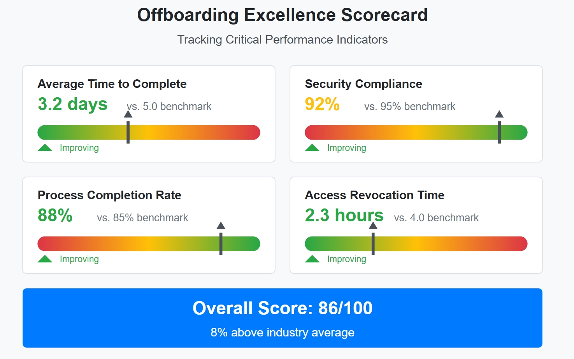574x359 pixels.
Task: Click the marker arrow above Average Time gauge
Action: coord(128,114)
